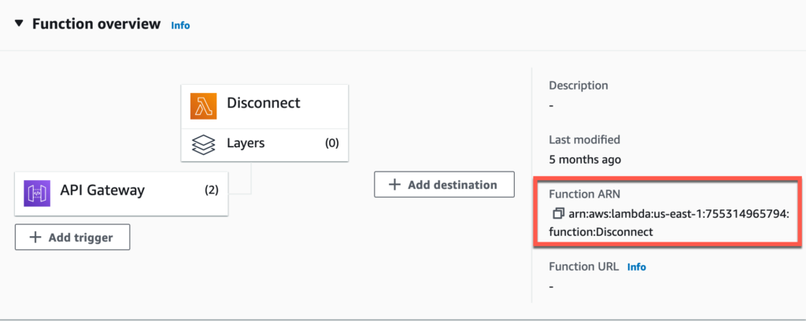Click the orange Lambda function icon
The image size is (806, 321).
tap(204, 106)
